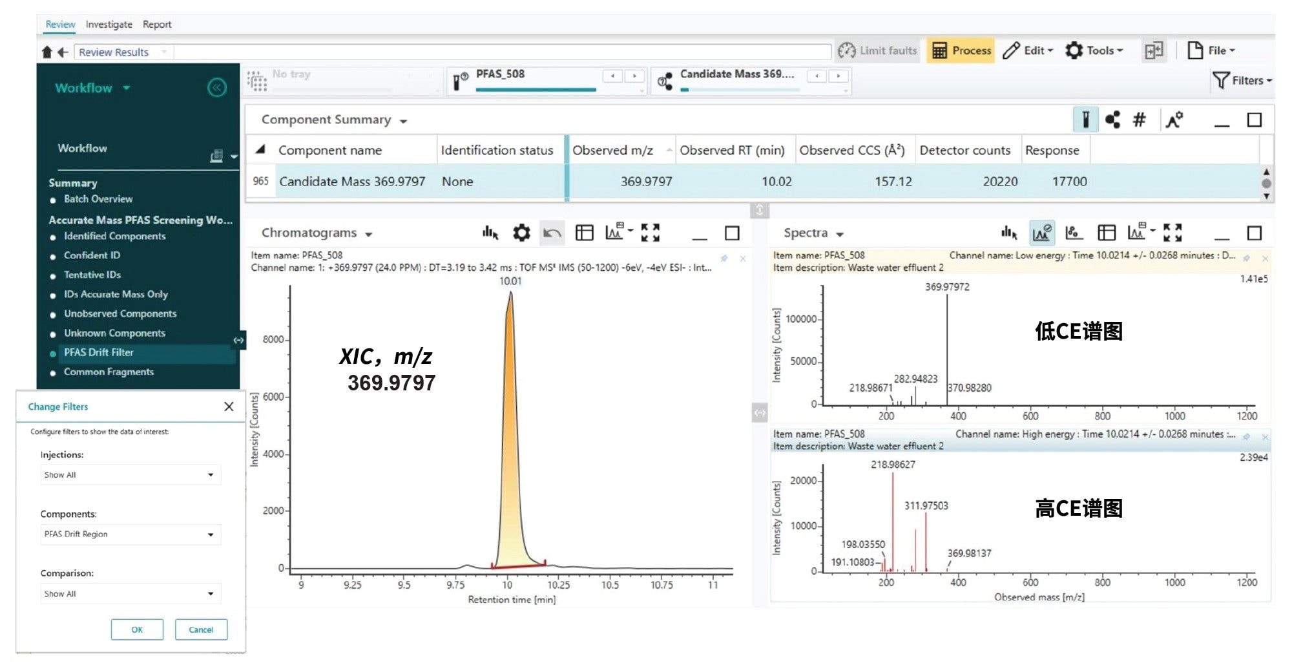The image size is (1292, 667).
Task: Open the File menu
Action: coord(1211,50)
